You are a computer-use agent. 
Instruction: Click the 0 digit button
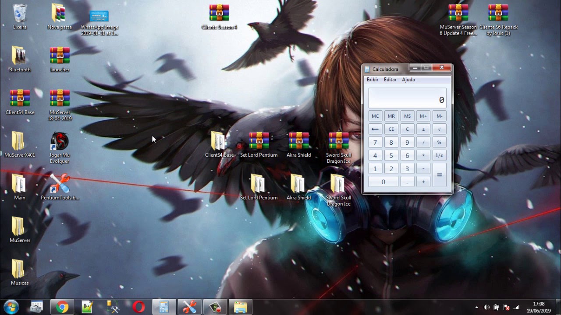point(383,182)
